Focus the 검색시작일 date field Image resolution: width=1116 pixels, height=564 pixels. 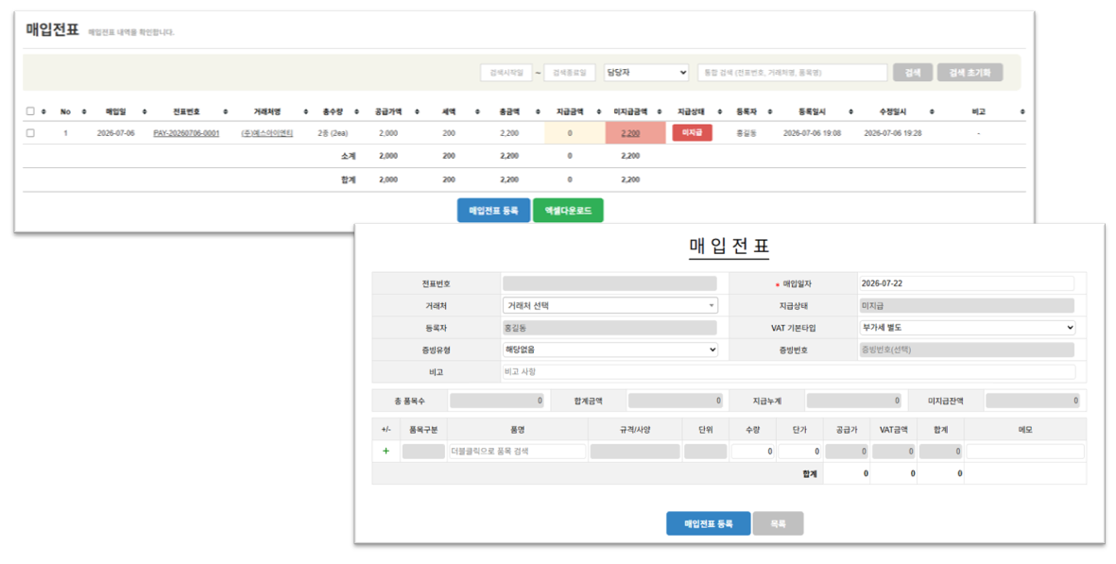click(x=506, y=73)
